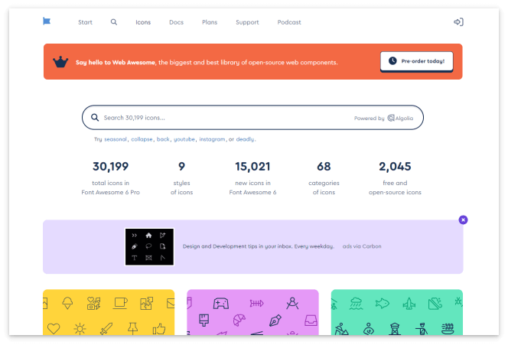The width and height of the screenshot is (508, 345).
Task: Click the heart icon on the yellow card
Action: click(54, 328)
